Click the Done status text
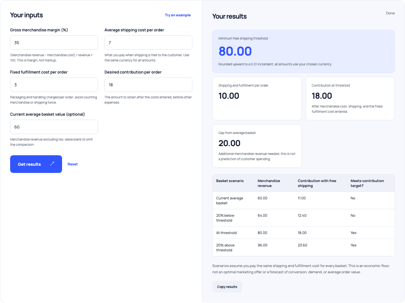405x303 pixels. tap(390, 13)
